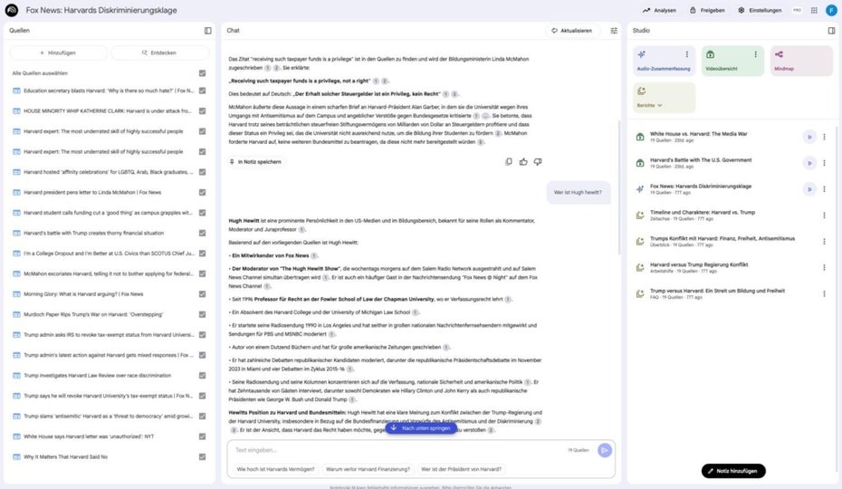842x489 pixels.
Task: Uncheck Harvard president pens letter source
Action: (x=203, y=192)
